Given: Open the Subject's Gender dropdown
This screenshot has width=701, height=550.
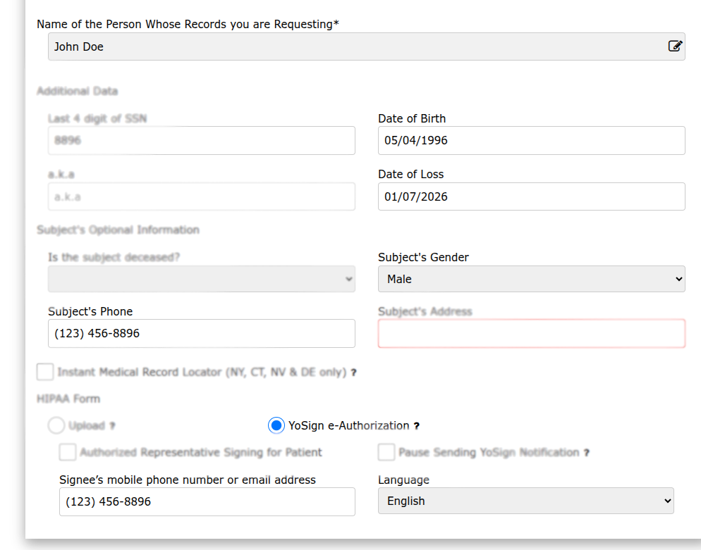Looking at the screenshot, I should point(532,279).
